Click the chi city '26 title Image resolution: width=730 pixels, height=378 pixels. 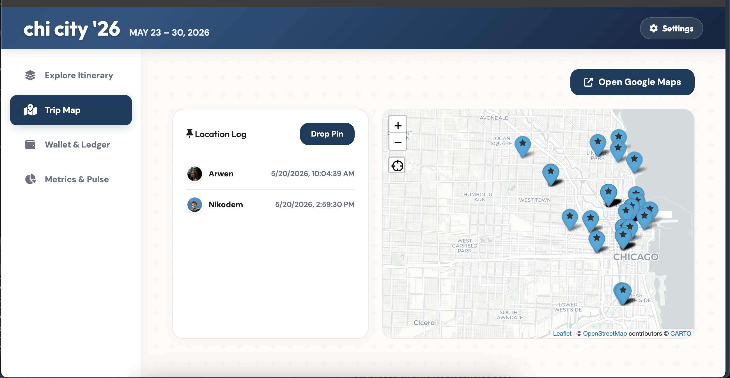click(72, 29)
